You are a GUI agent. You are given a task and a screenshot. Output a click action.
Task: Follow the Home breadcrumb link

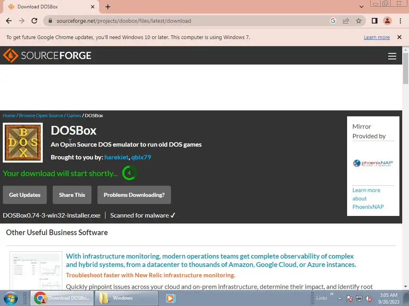(9, 116)
